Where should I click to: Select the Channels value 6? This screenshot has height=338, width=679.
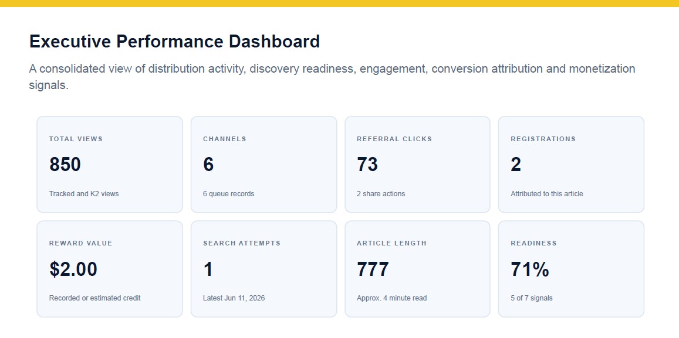208,165
